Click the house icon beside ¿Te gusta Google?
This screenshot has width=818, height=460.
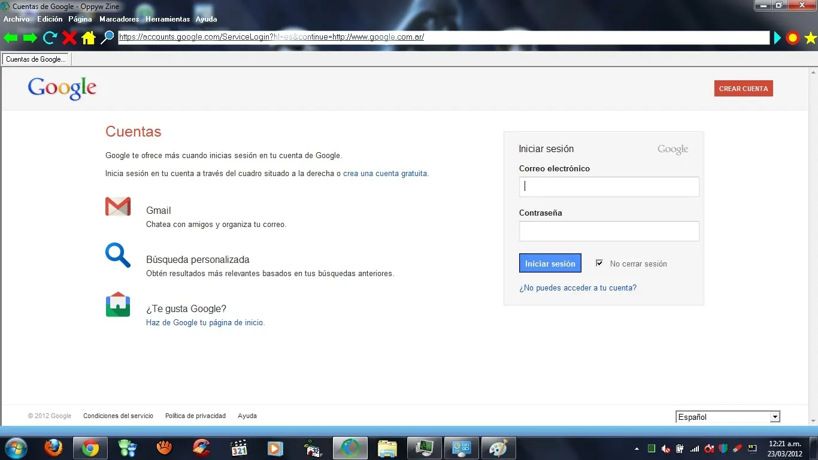[118, 304]
